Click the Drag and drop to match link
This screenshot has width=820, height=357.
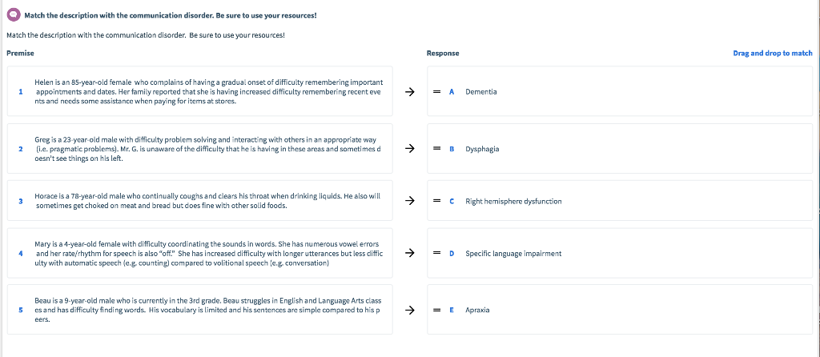772,53
